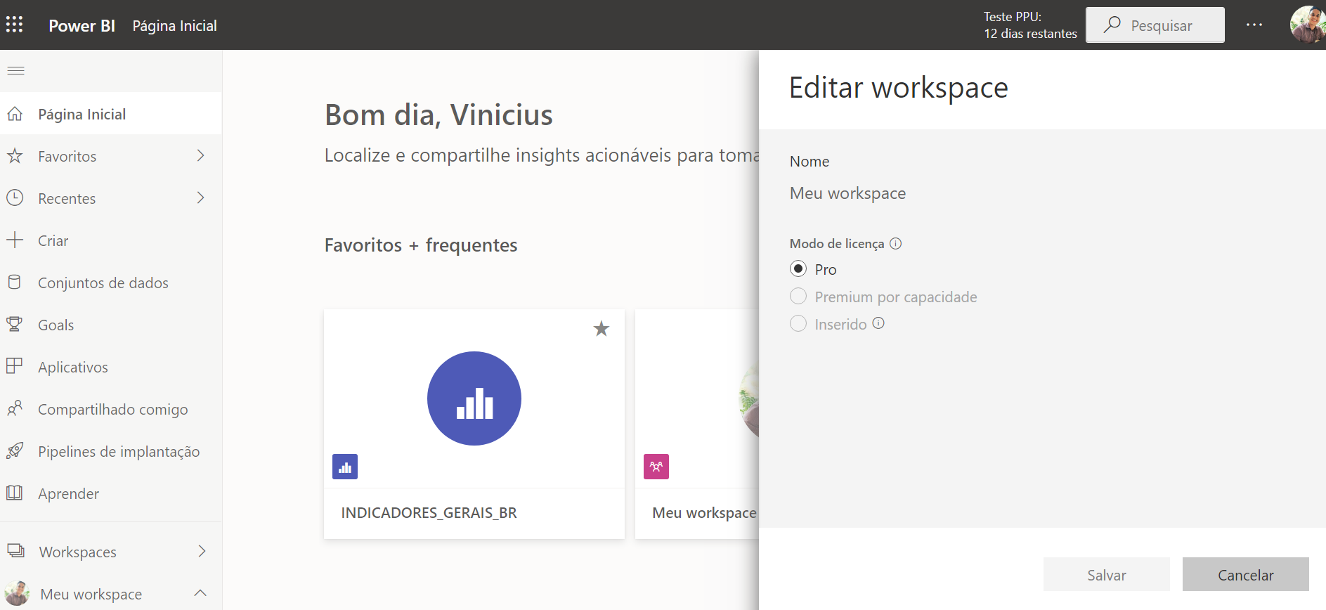This screenshot has height=610, width=1326.
Task: Collapse Meu workspace with the chevron
Action: click(x=200, y=593)
